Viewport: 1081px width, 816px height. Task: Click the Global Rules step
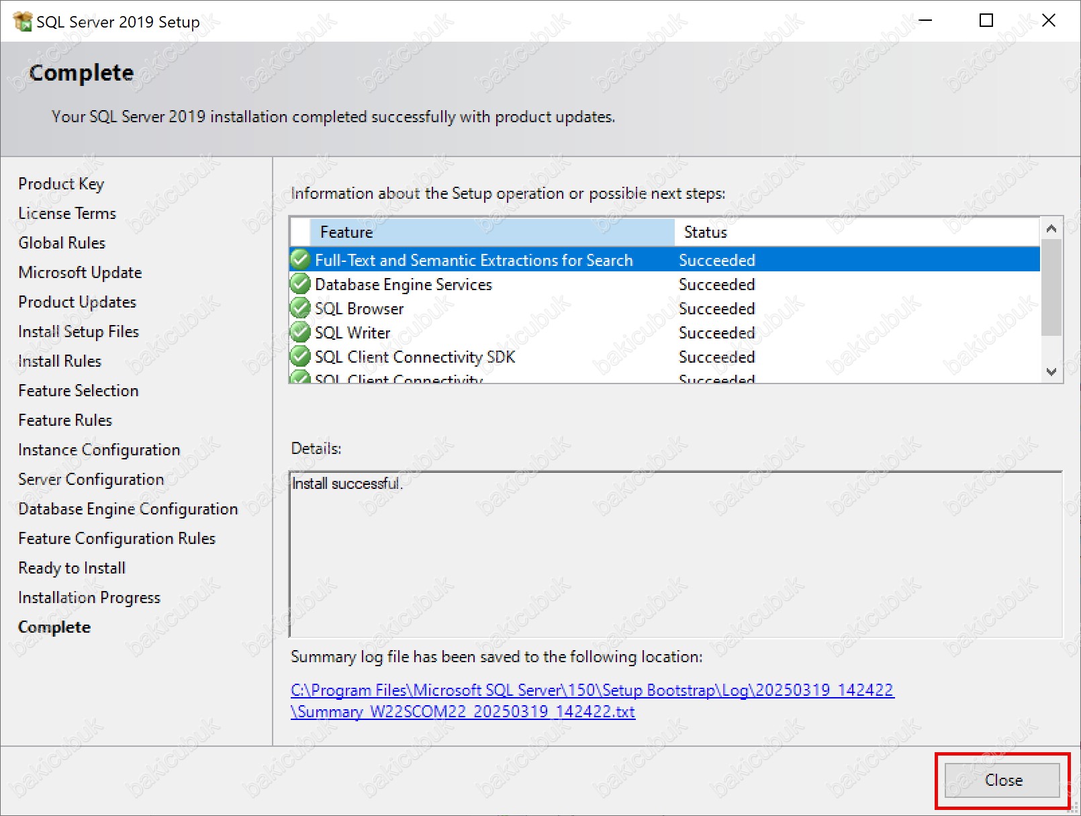pos(62,243)
